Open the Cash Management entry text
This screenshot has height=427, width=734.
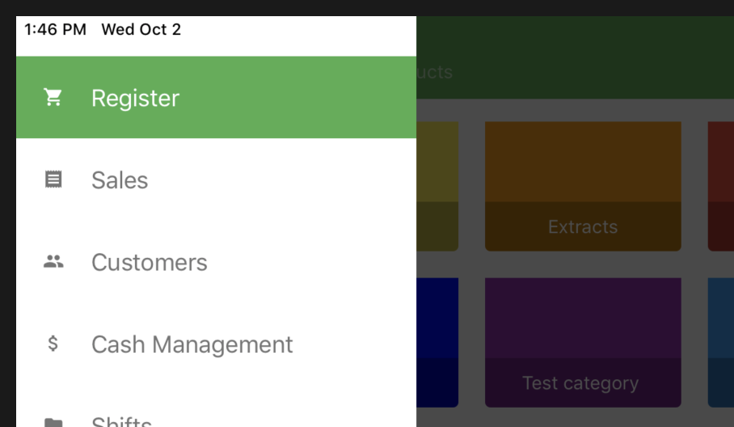tap(192, 344)
